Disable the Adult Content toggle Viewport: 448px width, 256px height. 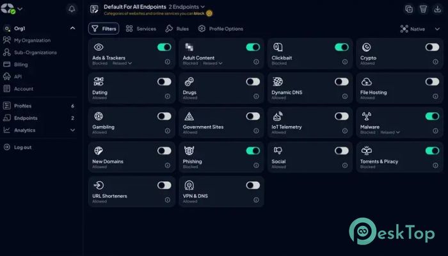pyautogui.click(x=253, y=47)
